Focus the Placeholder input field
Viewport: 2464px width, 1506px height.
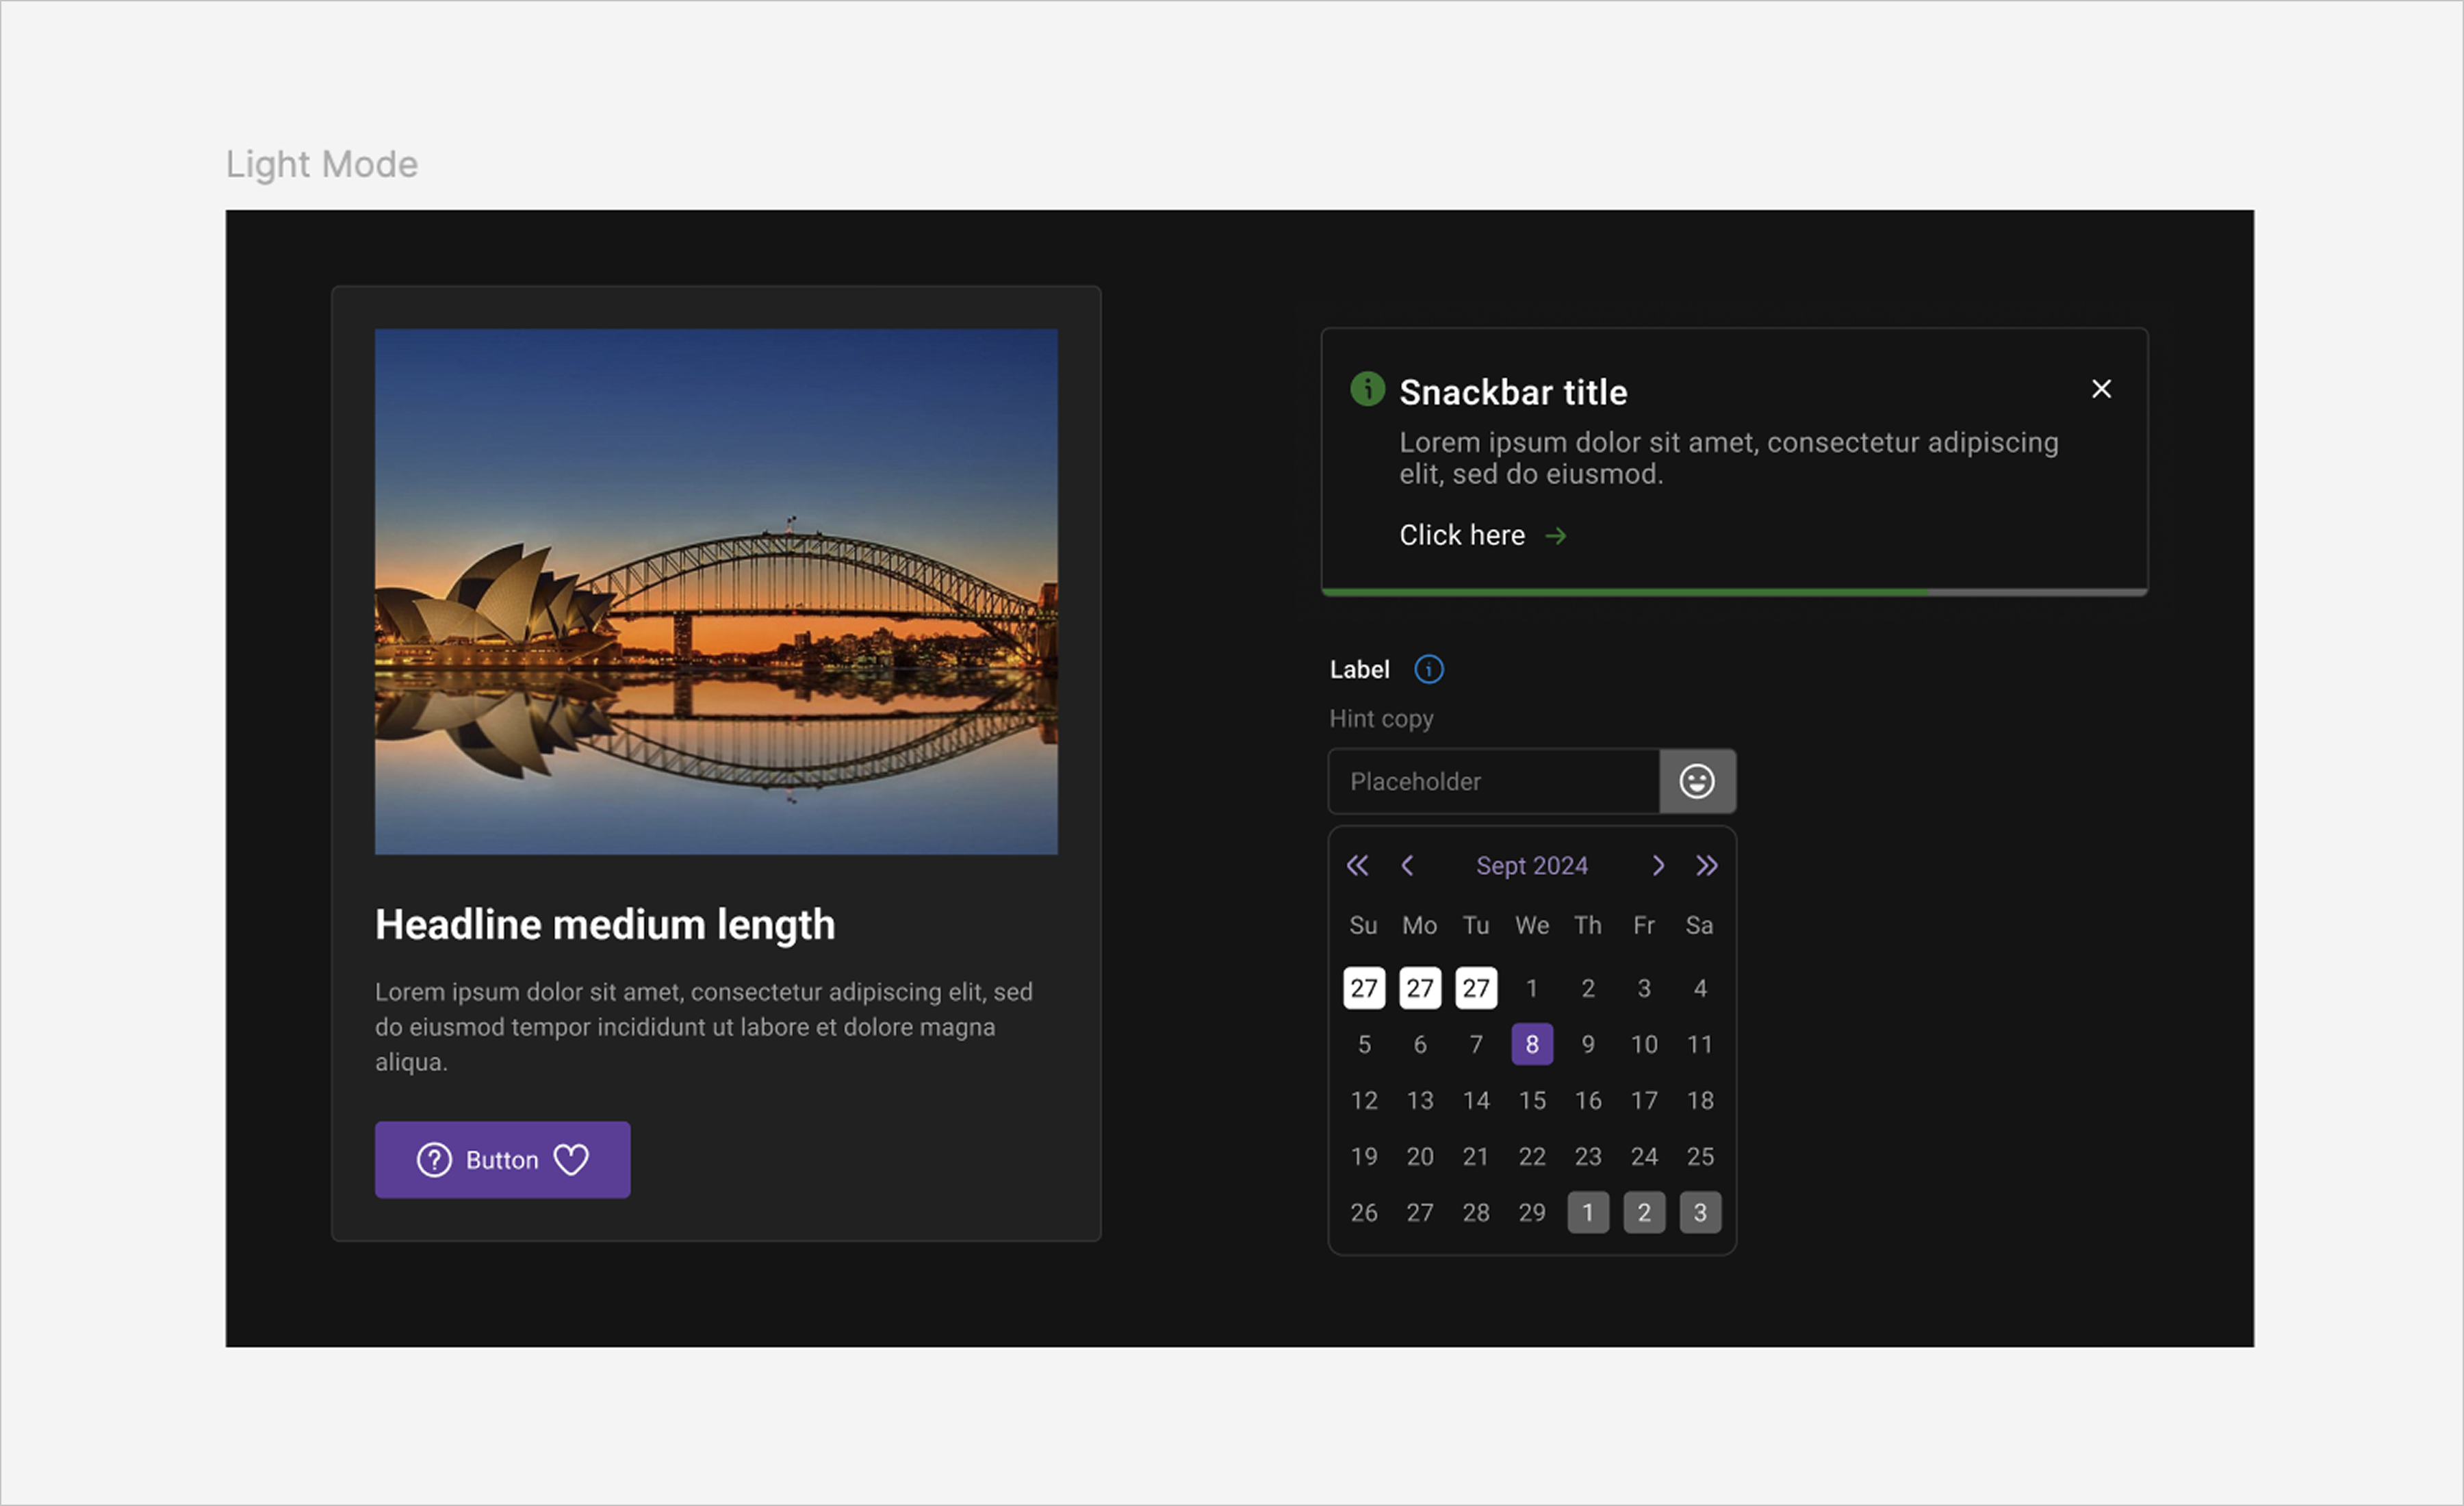pos(1494,781)
